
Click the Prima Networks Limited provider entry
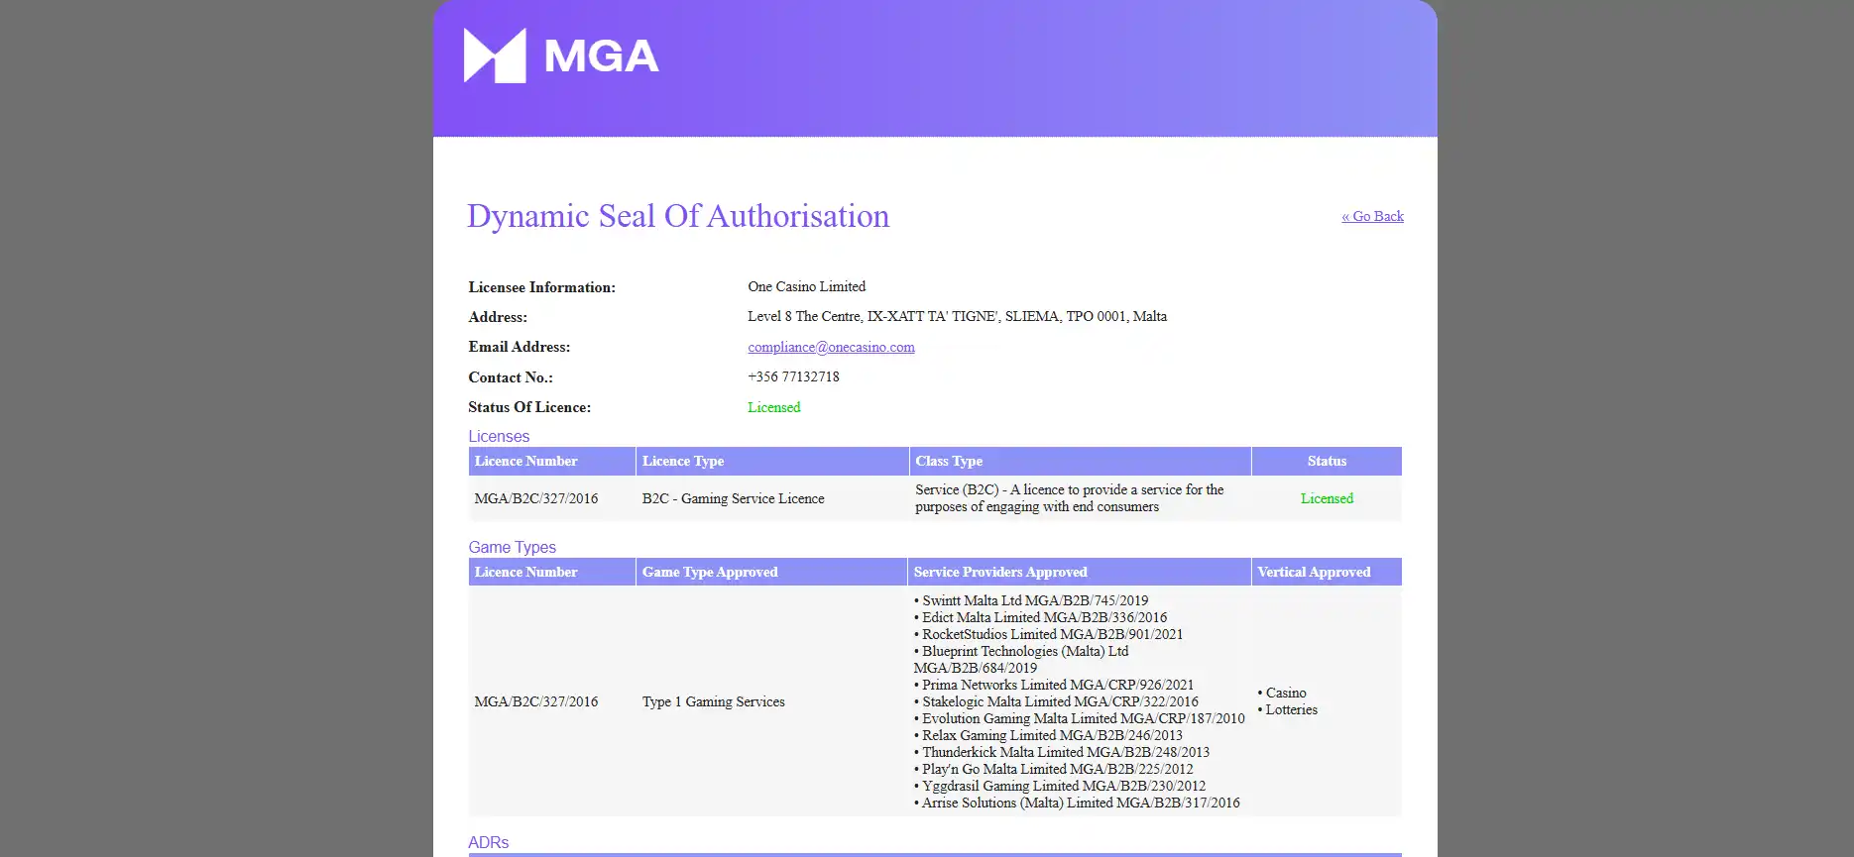(1054, 685)
